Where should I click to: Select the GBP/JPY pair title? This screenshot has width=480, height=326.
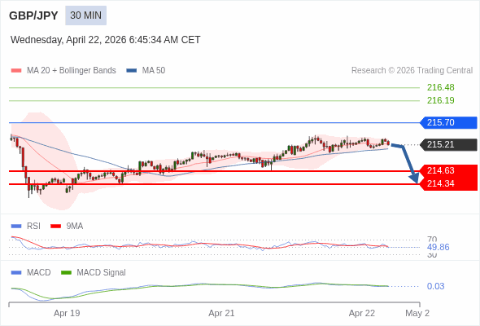point(33,15)
